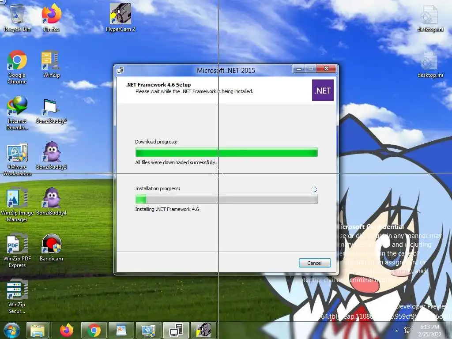Viewport: 452px width, 339px height.
Task: Select the WinZip Secure desktop icon
Action: (x=17, y=296)
